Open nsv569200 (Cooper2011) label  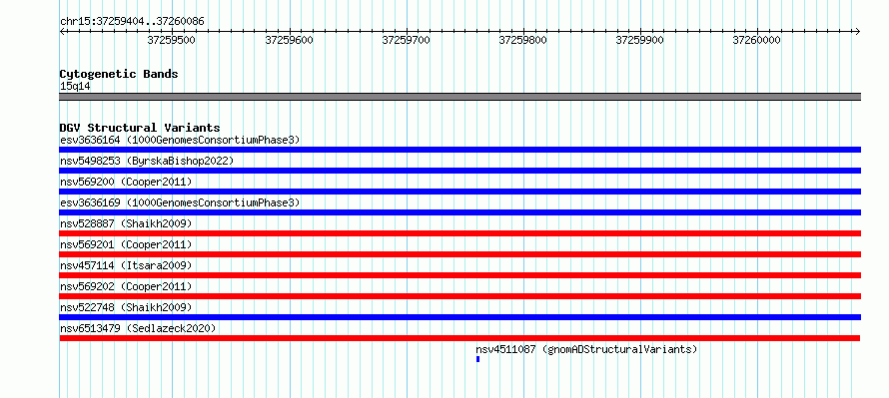pyautogui.click(x=126, y=182)
